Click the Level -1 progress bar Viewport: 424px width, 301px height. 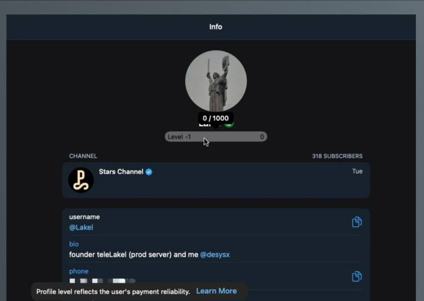216,137
